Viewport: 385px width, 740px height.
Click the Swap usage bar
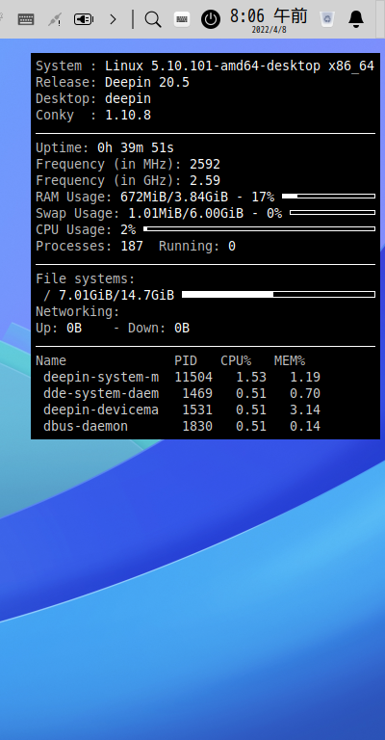point(332,212)
